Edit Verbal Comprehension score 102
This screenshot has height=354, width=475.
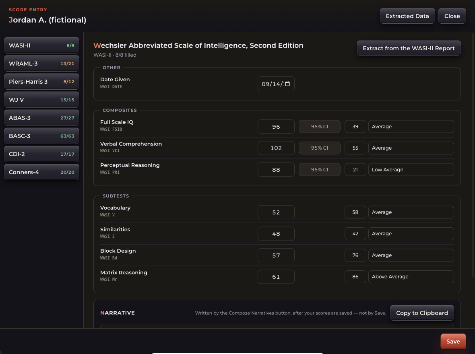pyautogui.click(x=276, y=148)
